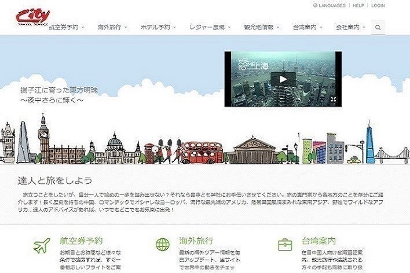Expand the 航空券予約 navigation dropdown
The image size is (410, 273).
pyautogui.click(x=67, y=27)
